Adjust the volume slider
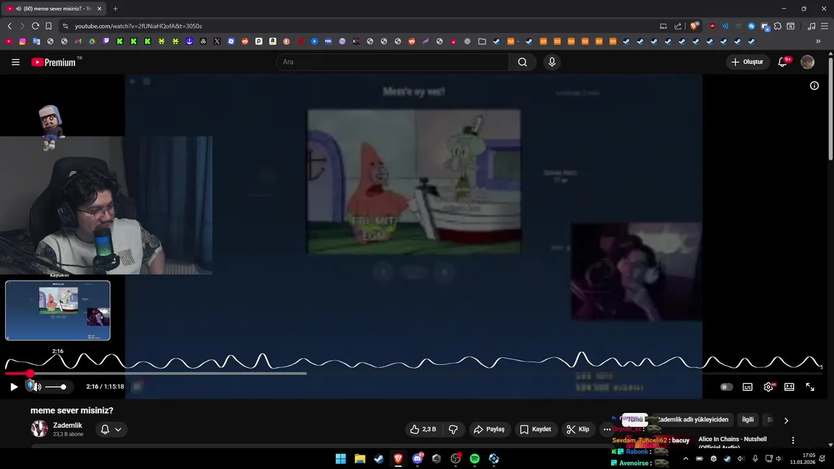The image size is (834, 469). pyautogui.click(x=55, y=387)
